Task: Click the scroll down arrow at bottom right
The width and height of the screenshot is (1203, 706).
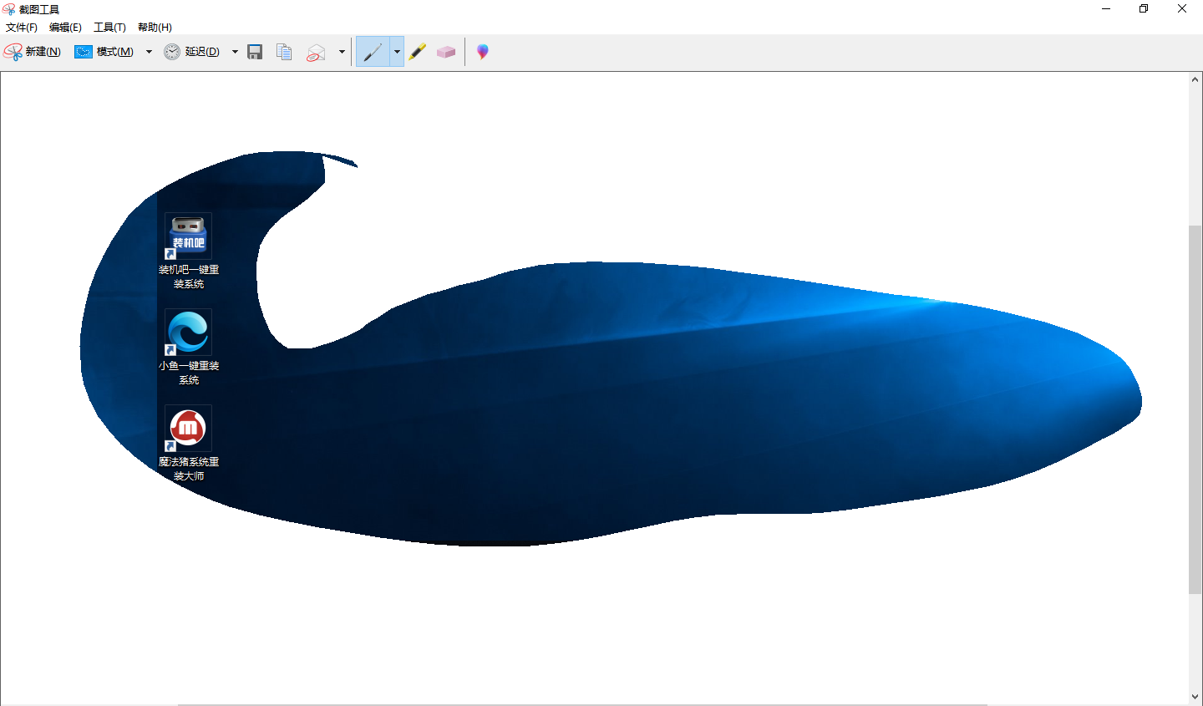Action: tap(1195, 697)
